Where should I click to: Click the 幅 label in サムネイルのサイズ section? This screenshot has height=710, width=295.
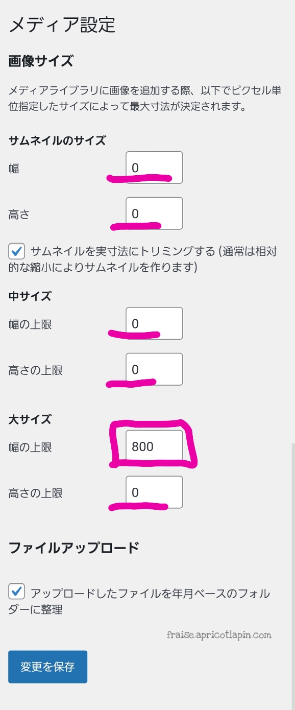(x=14, y=168)
